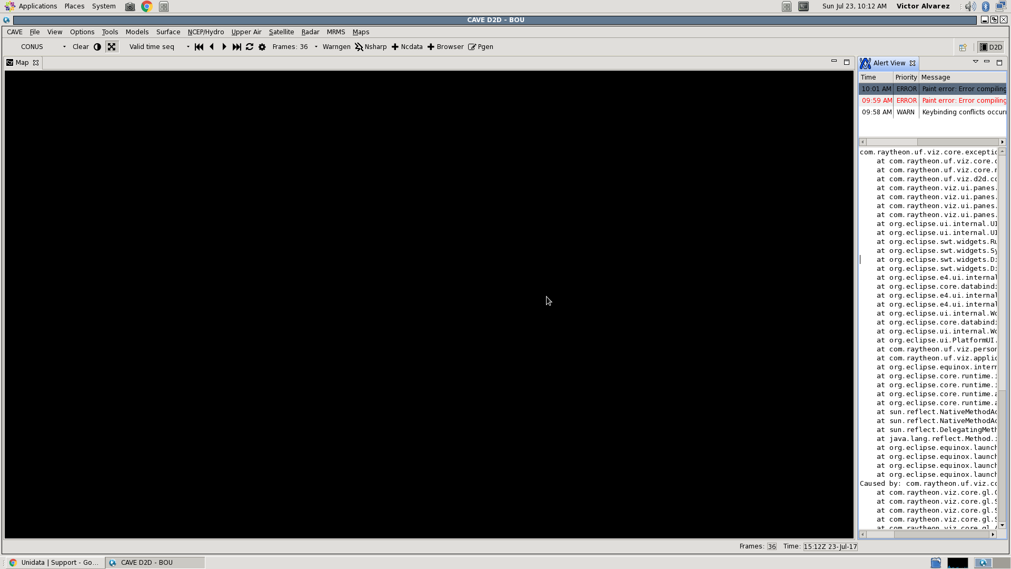Jump to the last frame

(237, 47)
